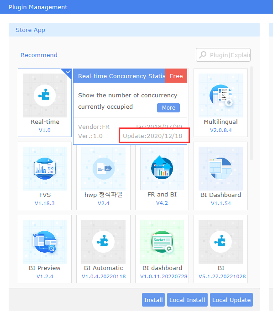
Task: Click the Vendor:FR text
Action: point(94,127)
